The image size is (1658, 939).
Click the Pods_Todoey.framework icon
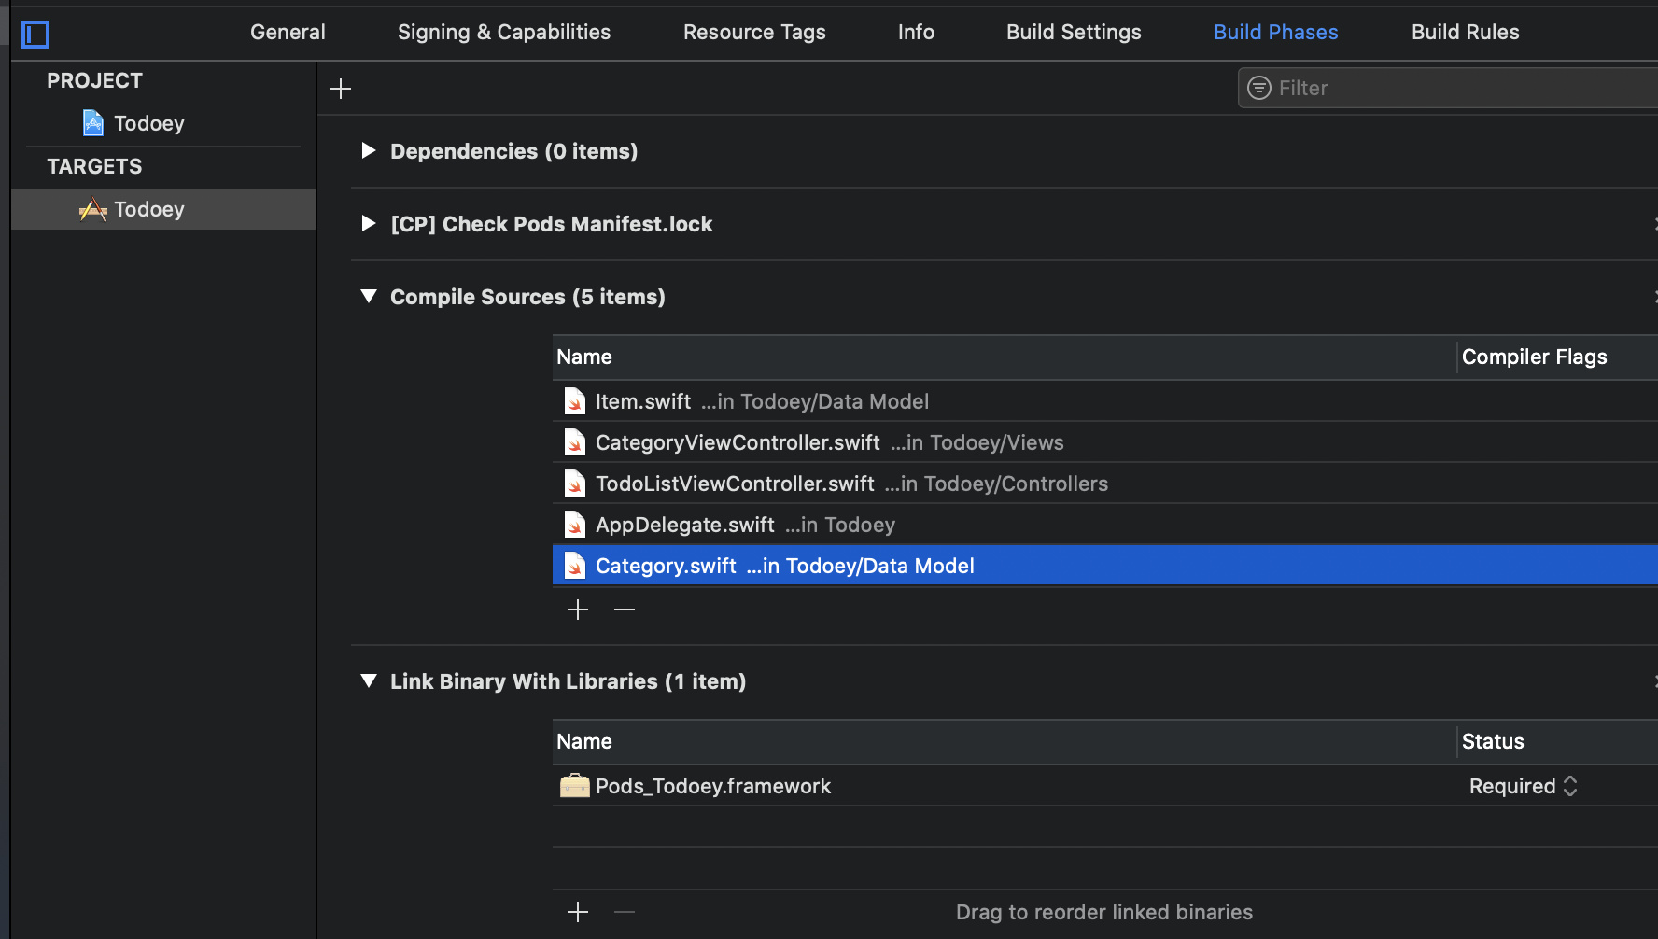pos(575,785)
